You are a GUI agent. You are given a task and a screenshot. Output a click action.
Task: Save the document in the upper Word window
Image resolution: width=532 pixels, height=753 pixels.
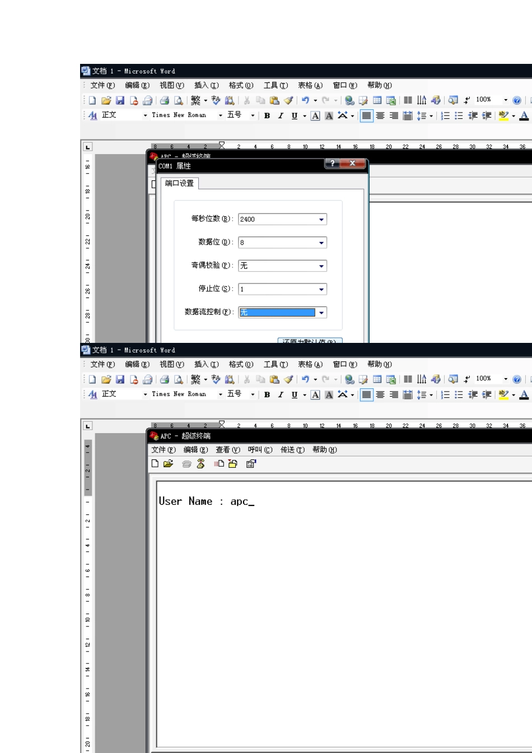[120, 101]
